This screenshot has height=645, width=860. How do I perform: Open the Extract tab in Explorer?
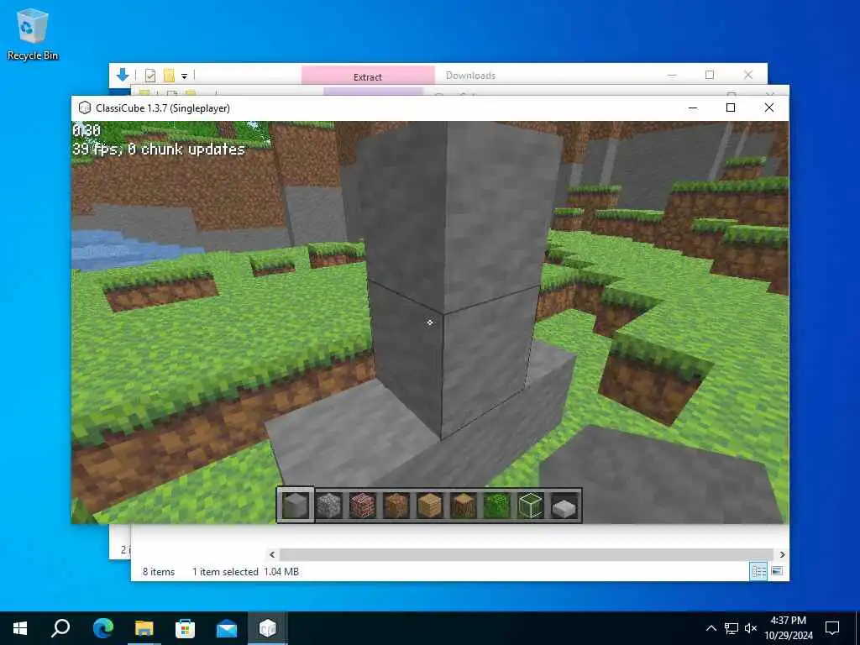pos(368,76)
